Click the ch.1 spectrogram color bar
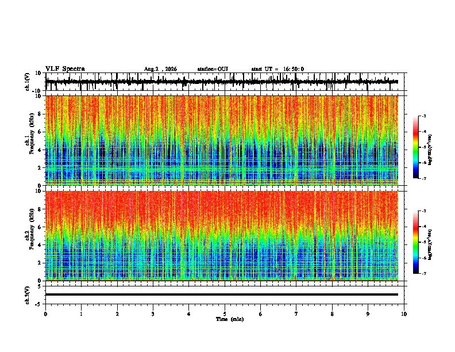This screenshot has width=455, height=352. tap(416, 147)
